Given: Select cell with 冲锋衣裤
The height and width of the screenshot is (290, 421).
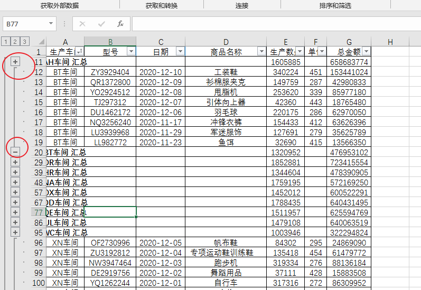Looking at the screenshot, I should (226, 122).
